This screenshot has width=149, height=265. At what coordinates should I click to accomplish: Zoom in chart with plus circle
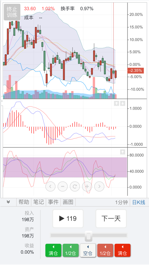[x=87, y=186]
